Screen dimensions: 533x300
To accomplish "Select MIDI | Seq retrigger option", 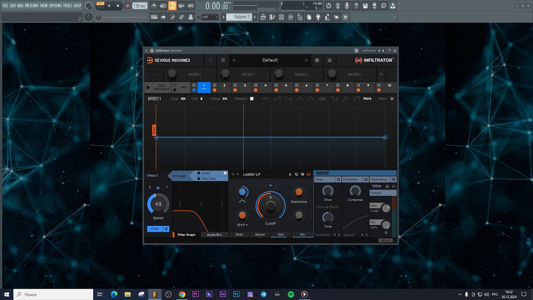I will [208, 179].
